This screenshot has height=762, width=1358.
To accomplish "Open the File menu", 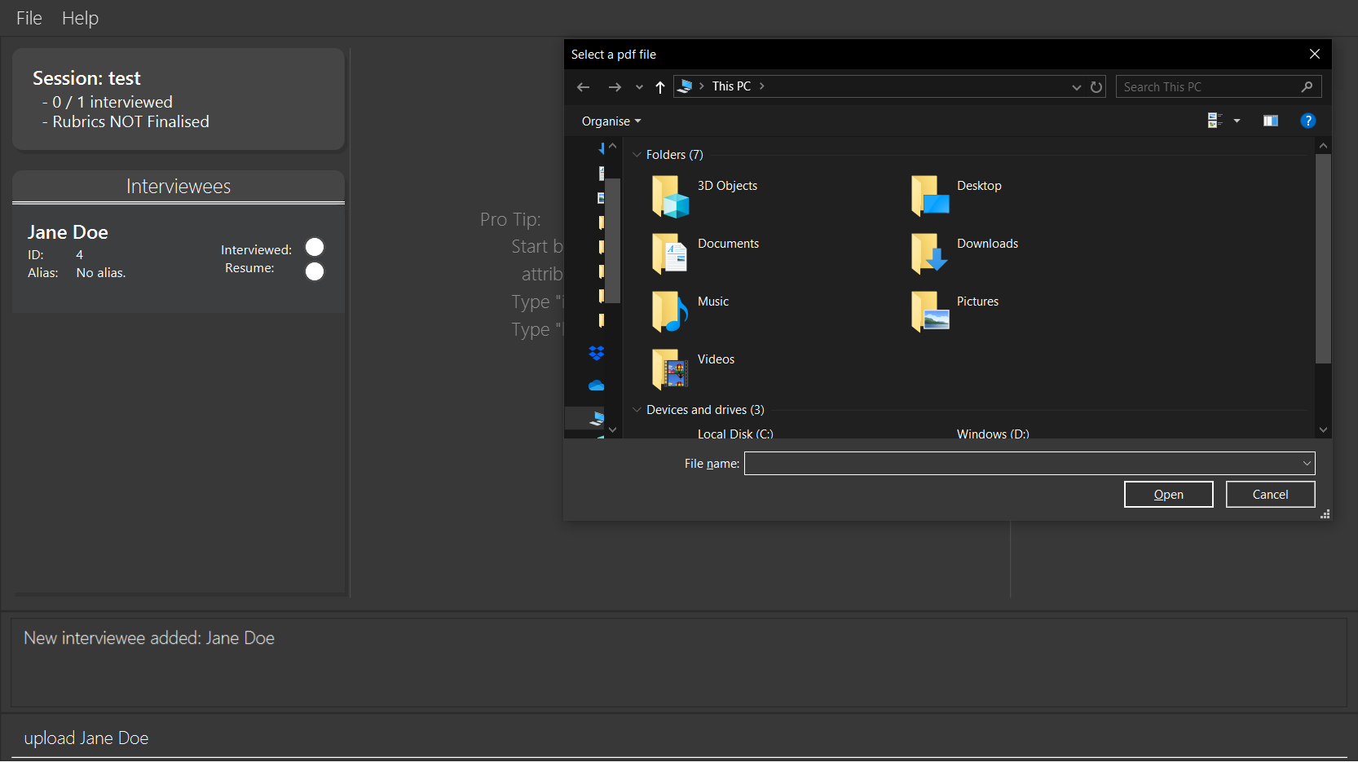I will (29, 18).
